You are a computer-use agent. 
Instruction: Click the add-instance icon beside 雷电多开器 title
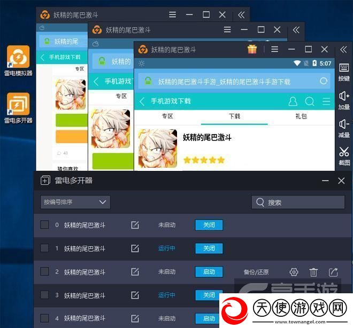[45, 181]
